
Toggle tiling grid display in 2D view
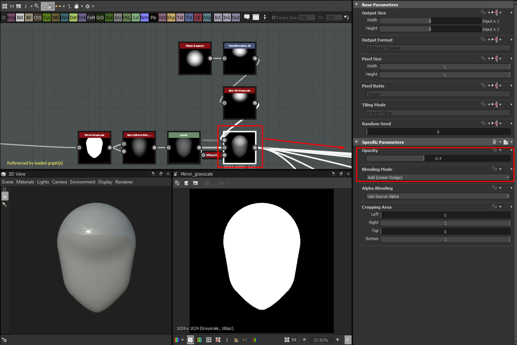click(x=209, y=340)
